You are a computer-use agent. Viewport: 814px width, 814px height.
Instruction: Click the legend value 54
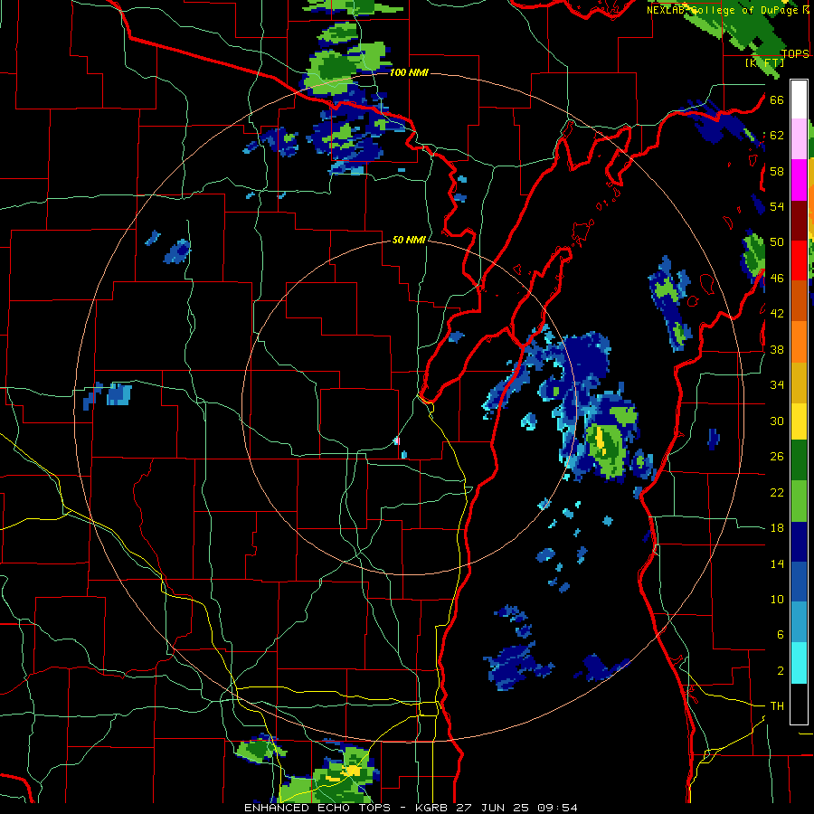pyautogui.click(x=777, y=206)
